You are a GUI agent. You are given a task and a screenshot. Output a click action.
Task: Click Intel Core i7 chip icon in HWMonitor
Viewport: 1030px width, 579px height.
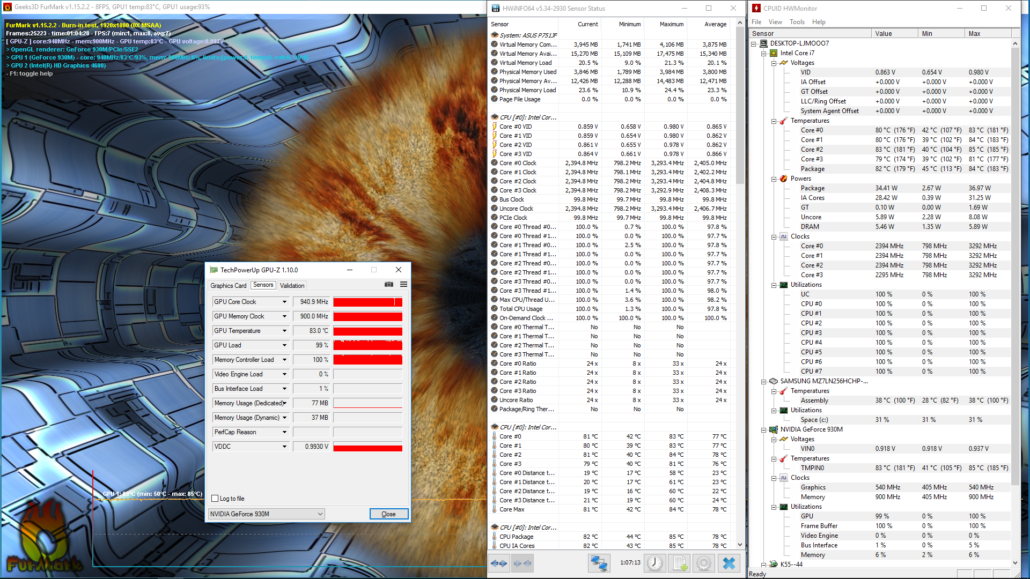(774, 53)
